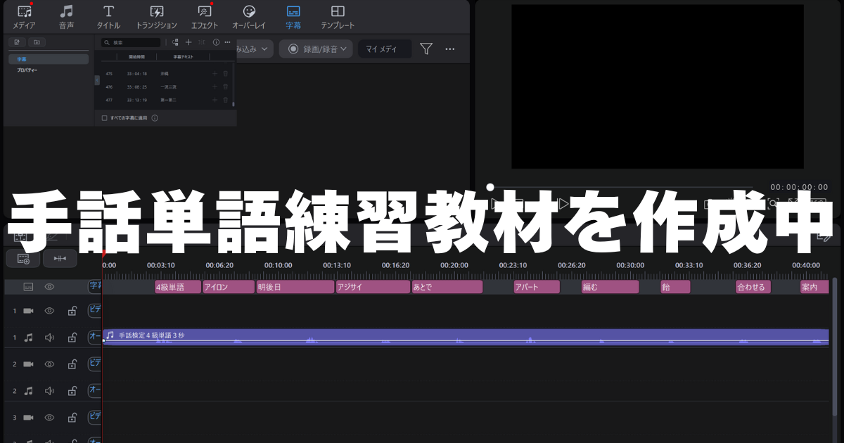Toggle lock on video track 2
844x443 pixels.
tap(72, 364)
